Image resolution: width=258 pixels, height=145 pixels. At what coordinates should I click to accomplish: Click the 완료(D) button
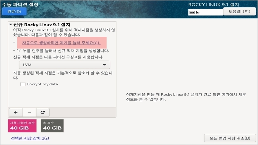[x=14, y=11]
